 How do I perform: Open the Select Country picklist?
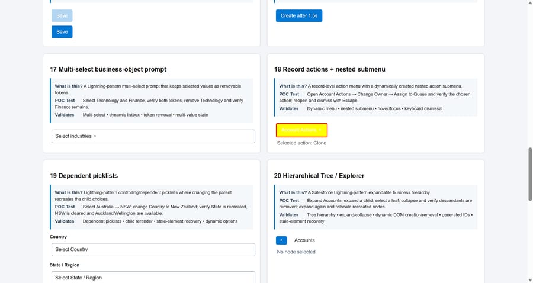click(x=153, y=250)
